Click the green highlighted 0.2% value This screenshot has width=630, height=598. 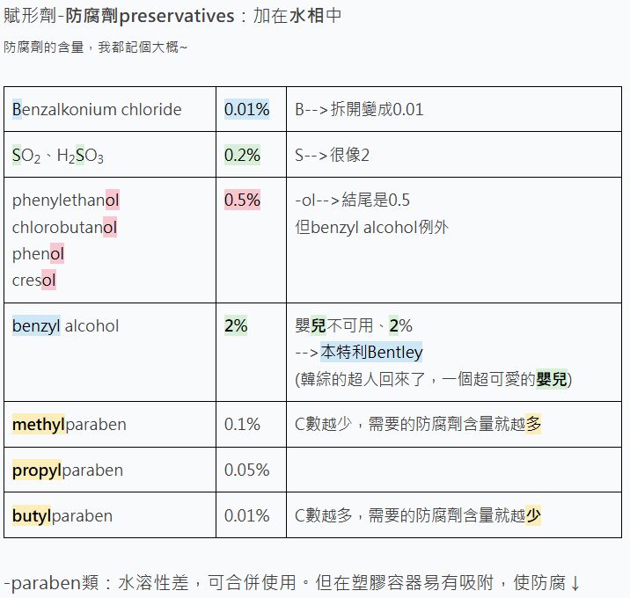(242, 156)
